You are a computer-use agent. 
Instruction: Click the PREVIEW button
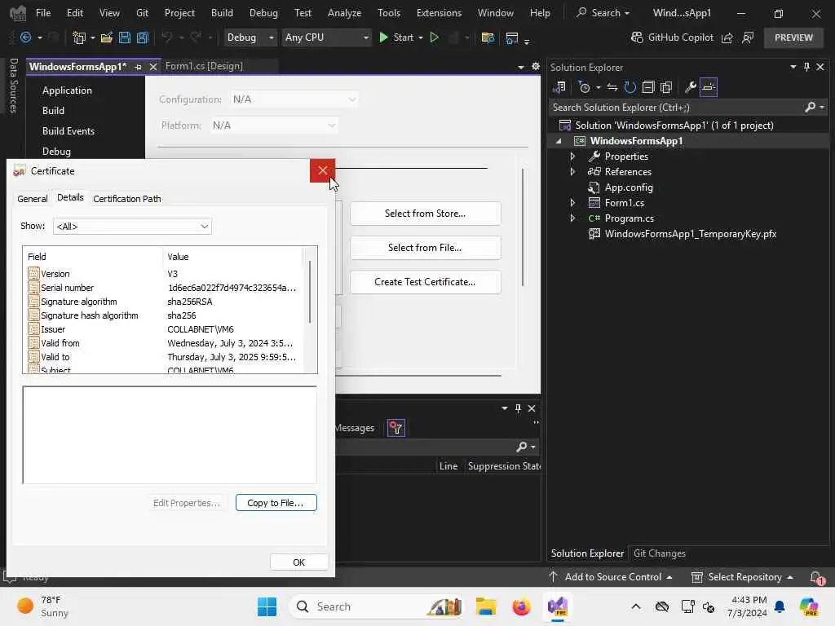coord(793,37)
